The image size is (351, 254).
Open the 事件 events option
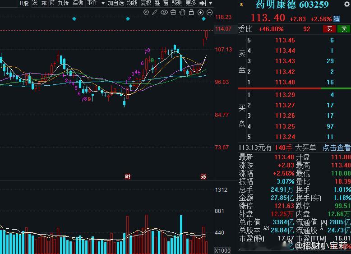(x=92, y=3)
